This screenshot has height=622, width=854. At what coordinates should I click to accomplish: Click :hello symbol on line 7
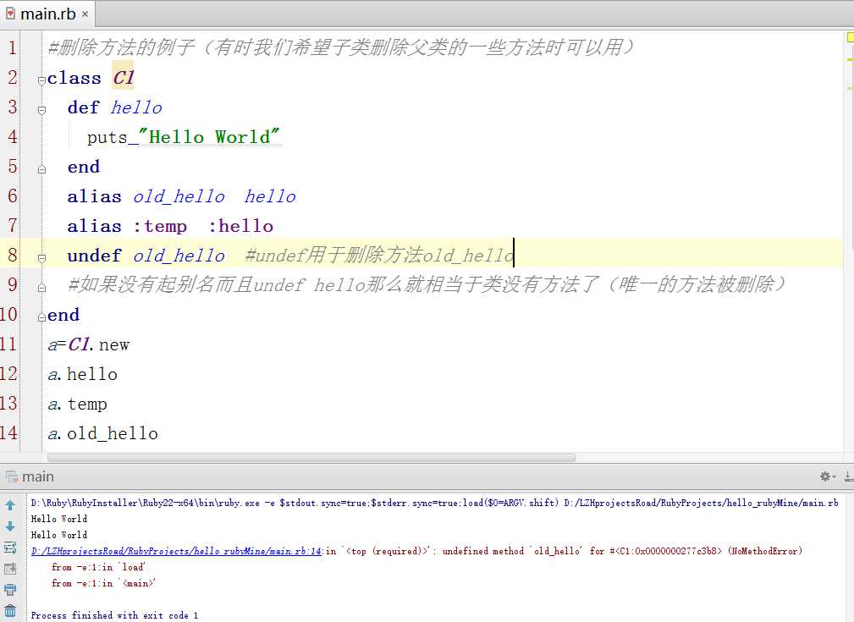click(x=240, y=225)
